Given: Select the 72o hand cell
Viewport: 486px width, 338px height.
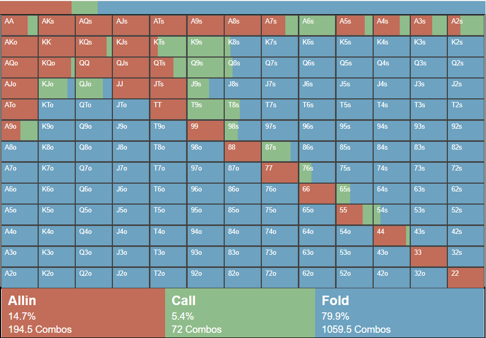Looking at the screenshot, I should [x=280, y=277].
